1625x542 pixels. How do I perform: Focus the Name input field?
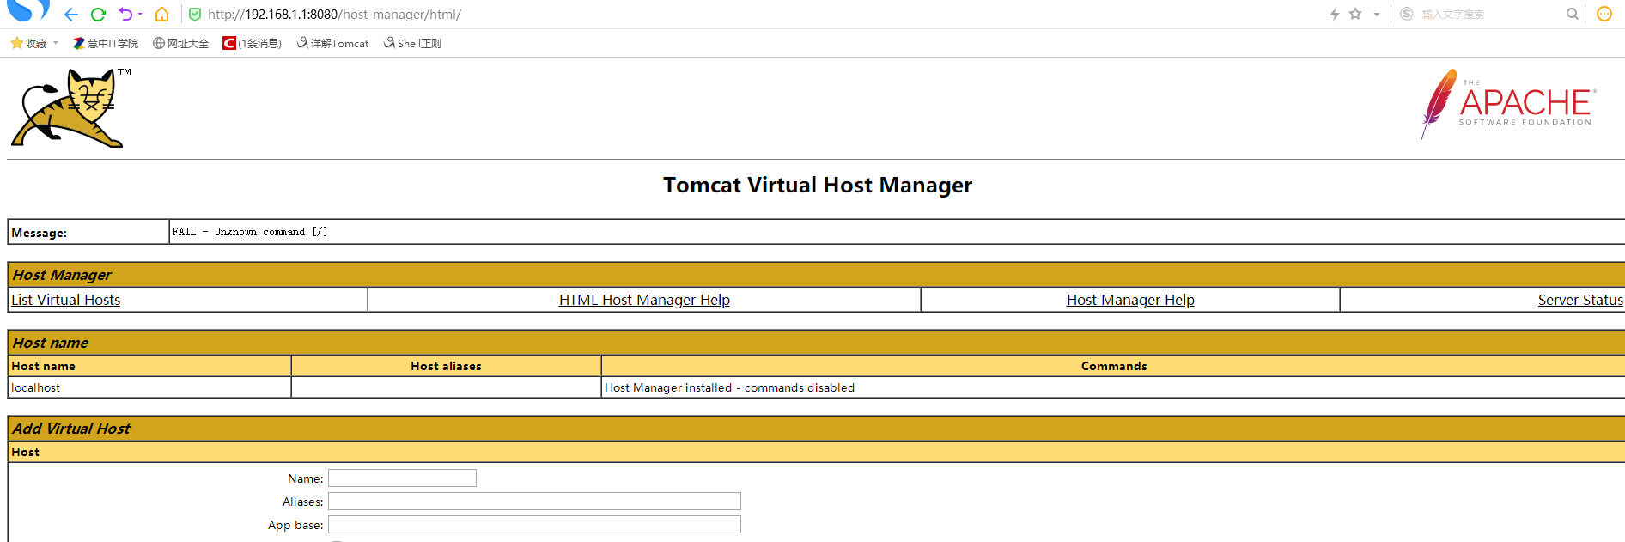(x=402, y=478)
